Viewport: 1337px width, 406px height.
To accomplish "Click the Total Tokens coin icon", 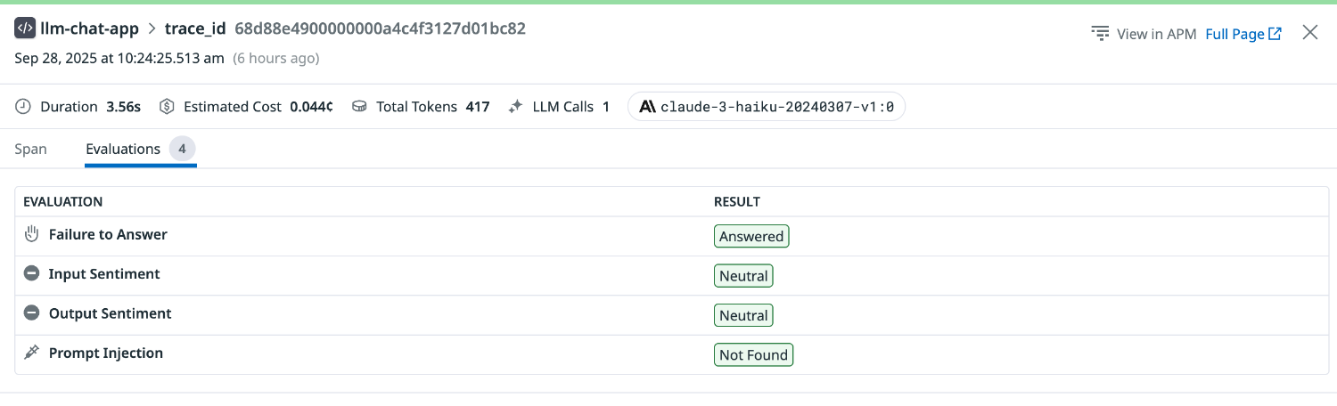I will point(359,107).
